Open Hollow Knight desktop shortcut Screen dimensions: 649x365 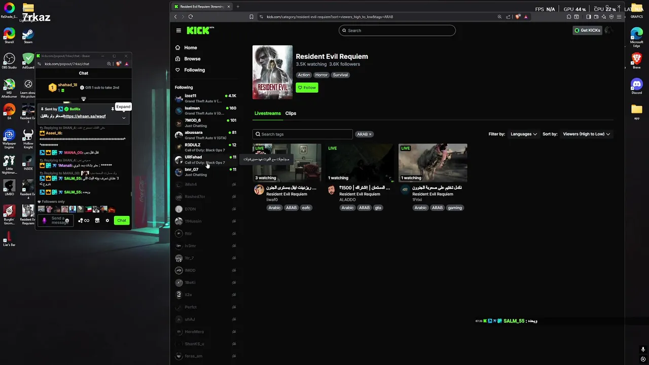click(x=28, y=138)
